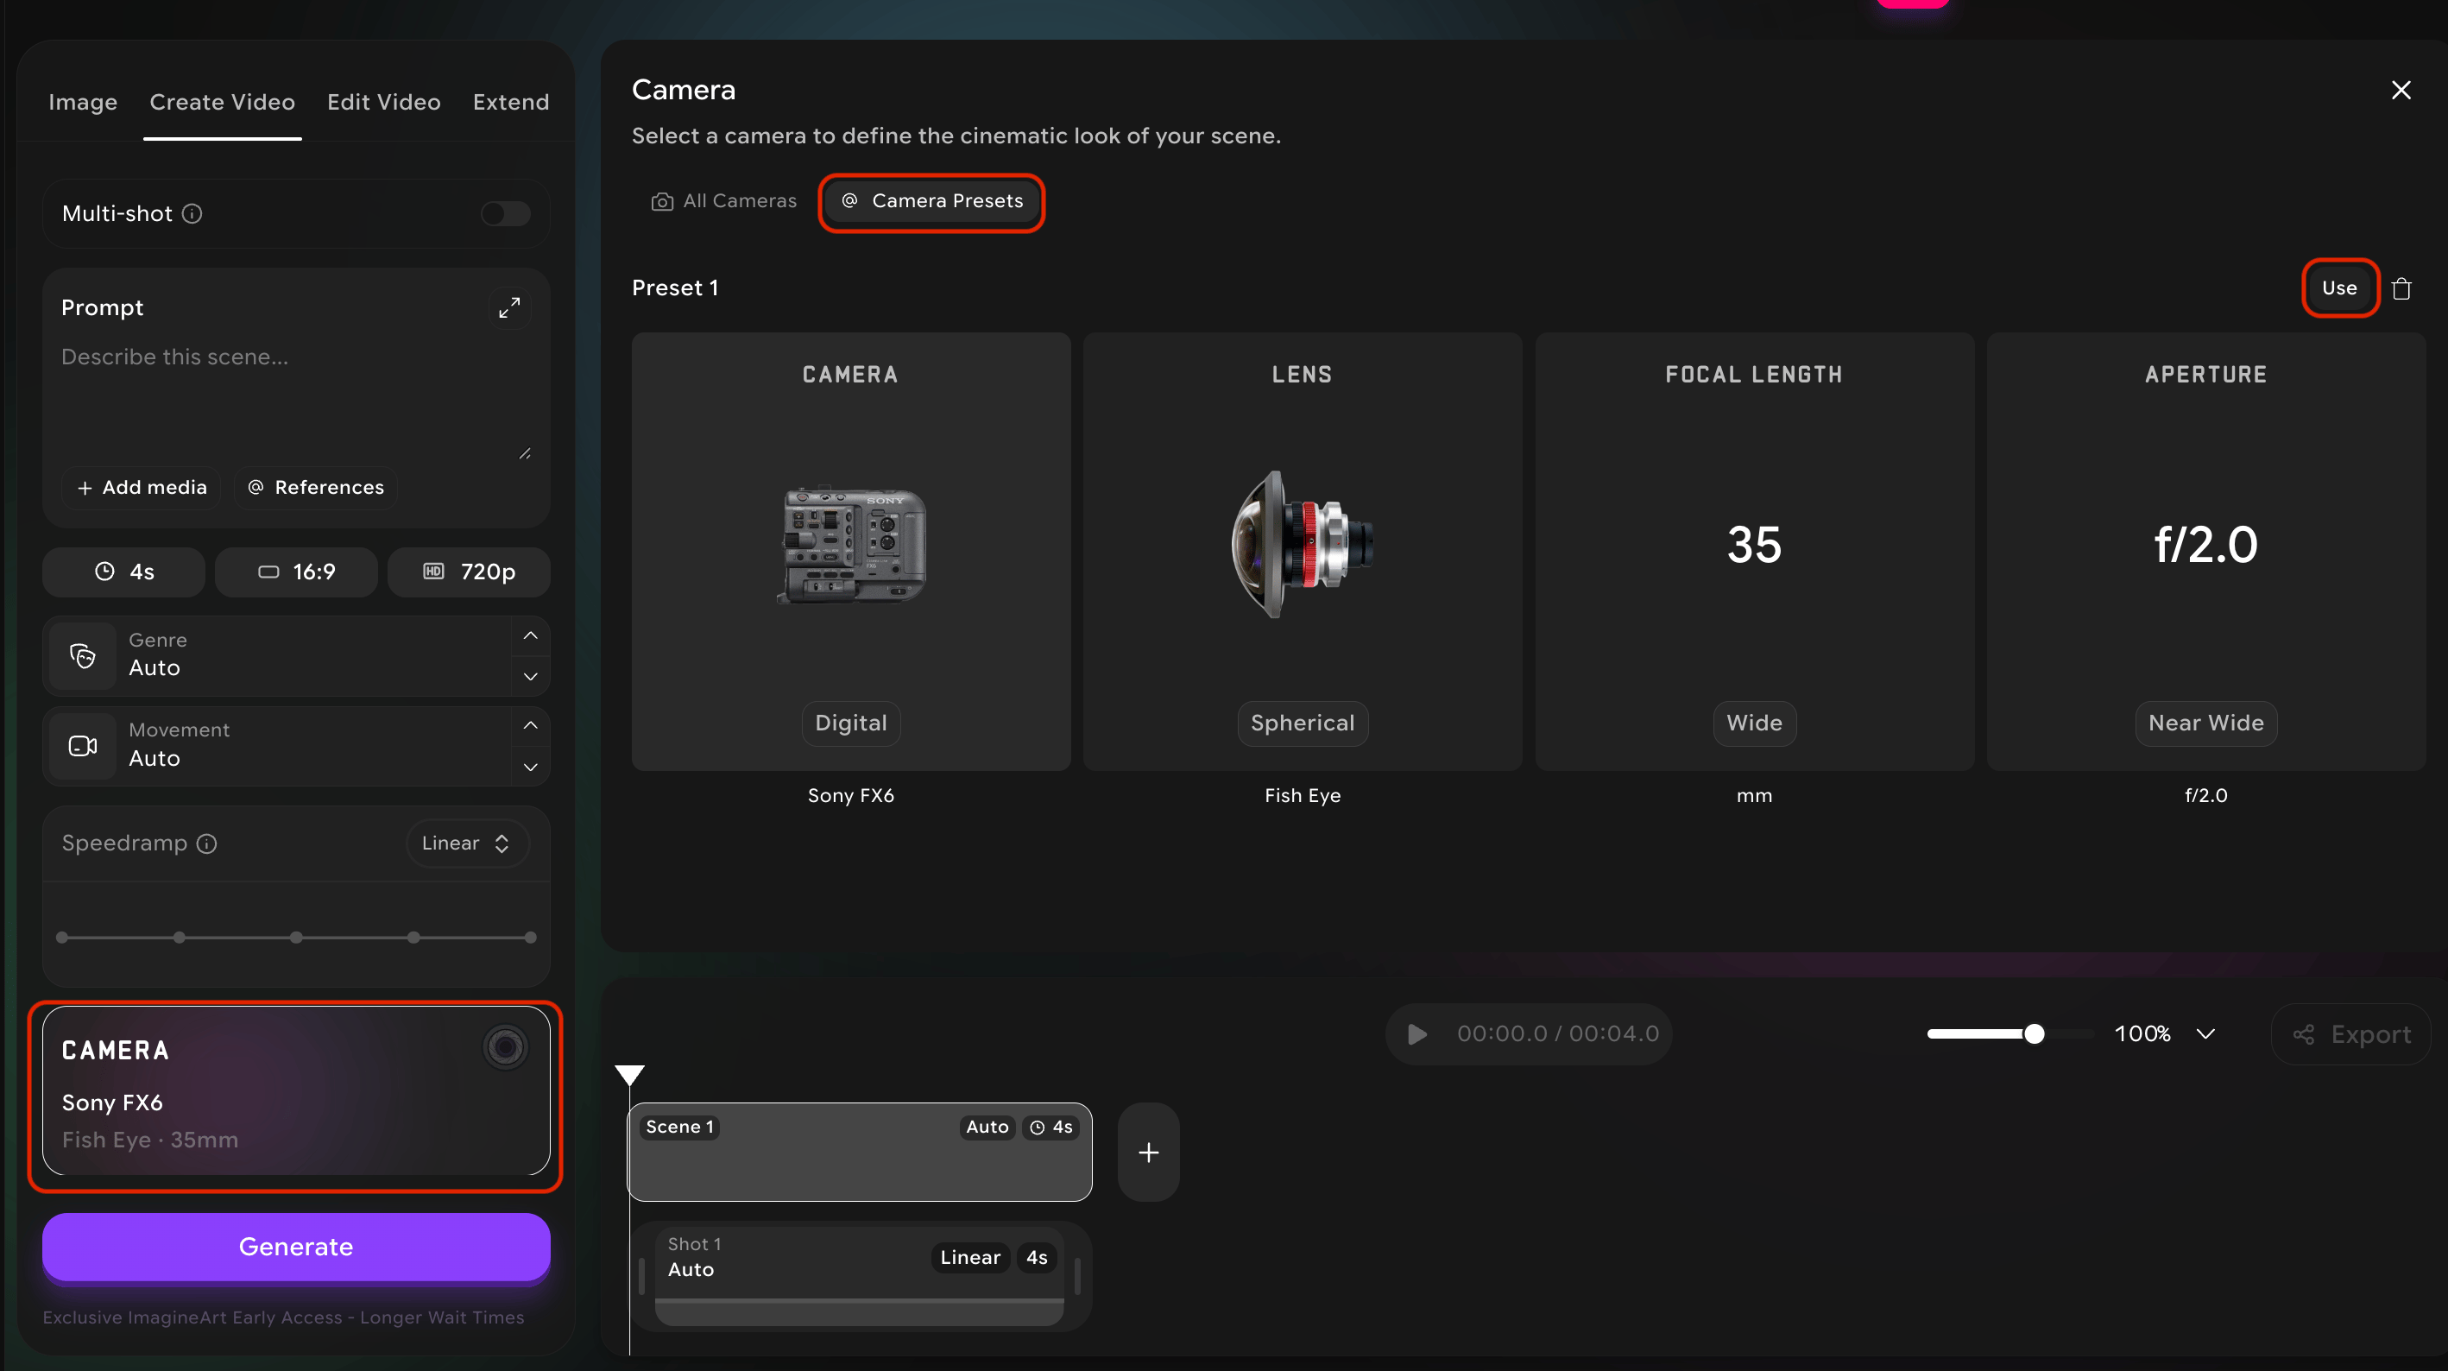This screenshot has height=1371, width=2448.
Task: Switch to the Edit Video tab
Action: point(384,102)
